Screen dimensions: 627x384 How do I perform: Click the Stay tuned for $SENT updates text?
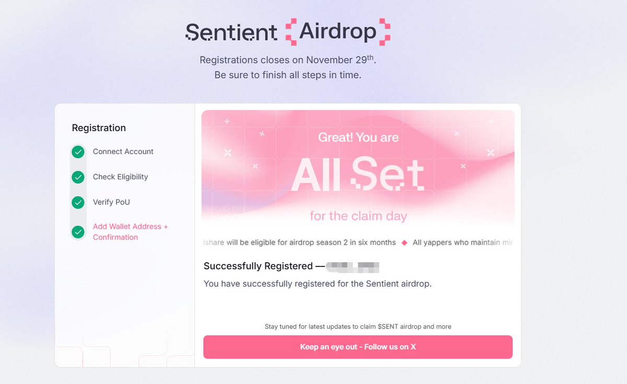click(358, 327)
